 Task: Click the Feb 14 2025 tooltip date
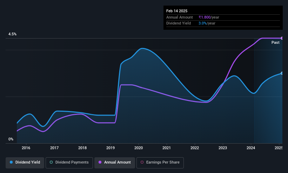coord(177,11)
